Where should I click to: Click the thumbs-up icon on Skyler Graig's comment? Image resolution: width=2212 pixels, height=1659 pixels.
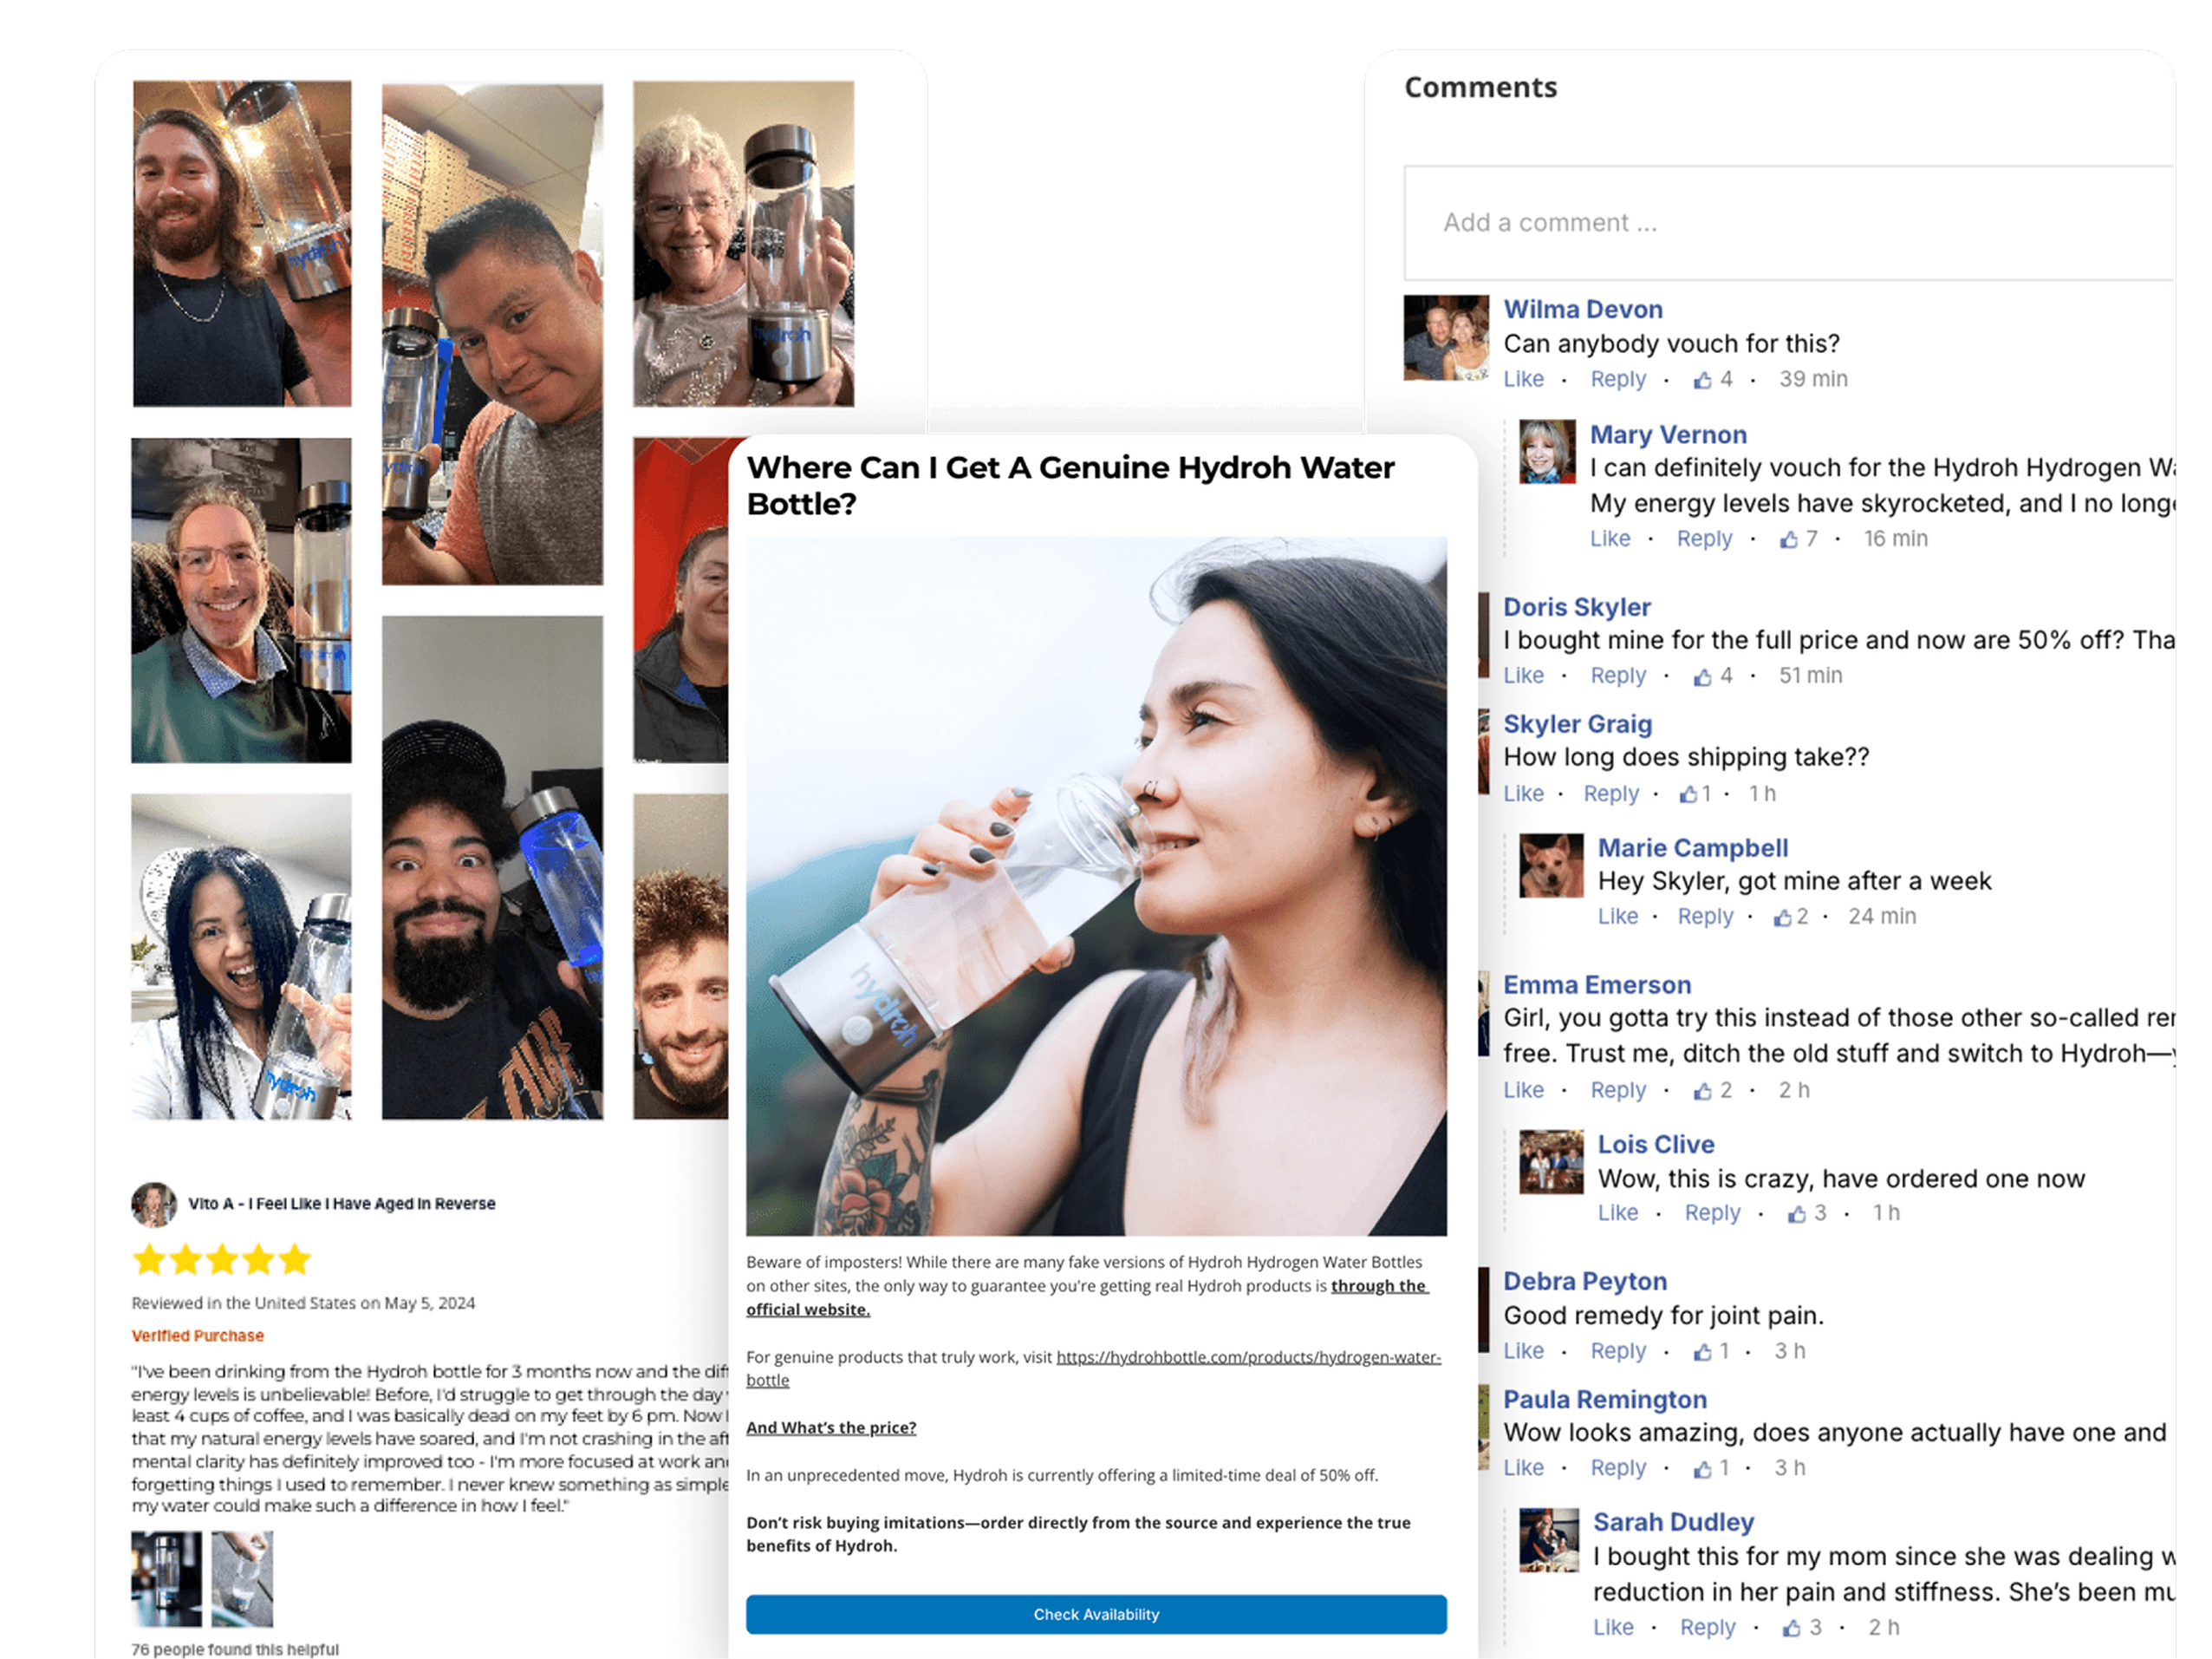[1688, 794]
